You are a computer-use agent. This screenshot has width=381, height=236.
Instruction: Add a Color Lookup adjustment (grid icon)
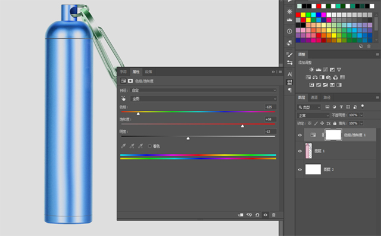pos(342,77)
